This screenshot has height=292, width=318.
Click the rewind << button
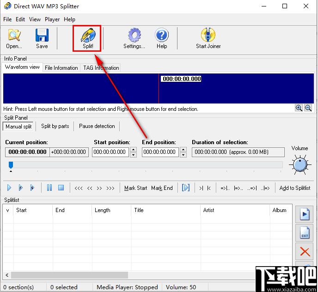[90, 188]
